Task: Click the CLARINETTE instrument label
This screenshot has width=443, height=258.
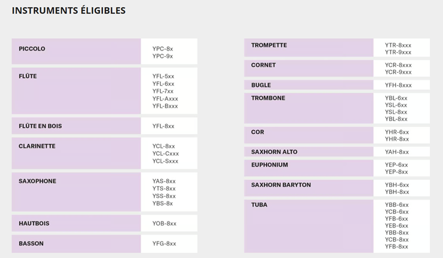Action: coord(37,146)
